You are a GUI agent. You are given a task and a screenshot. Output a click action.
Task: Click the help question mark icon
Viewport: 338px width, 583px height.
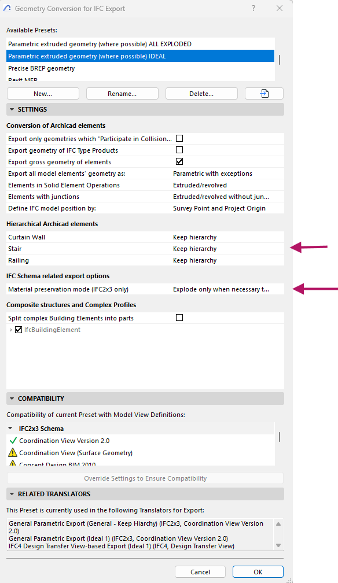click(x=253, y=8)
